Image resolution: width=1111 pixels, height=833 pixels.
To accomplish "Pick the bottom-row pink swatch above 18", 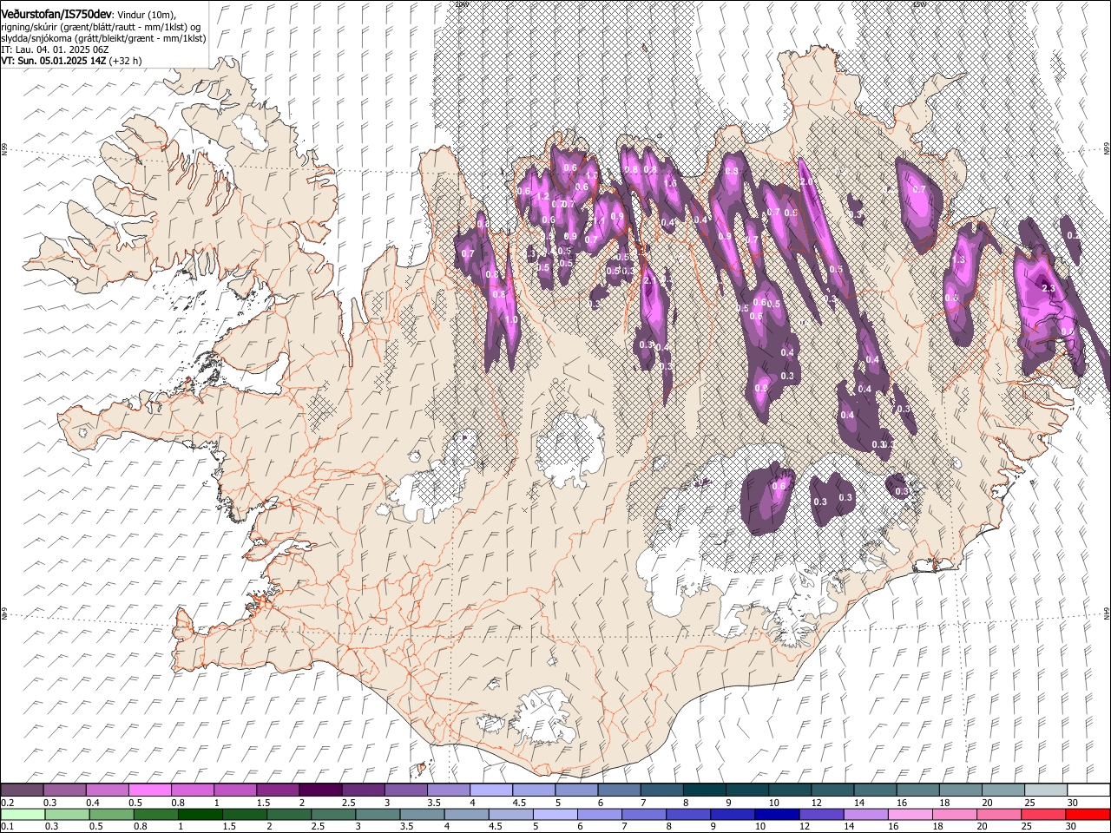I will [954, 814].
